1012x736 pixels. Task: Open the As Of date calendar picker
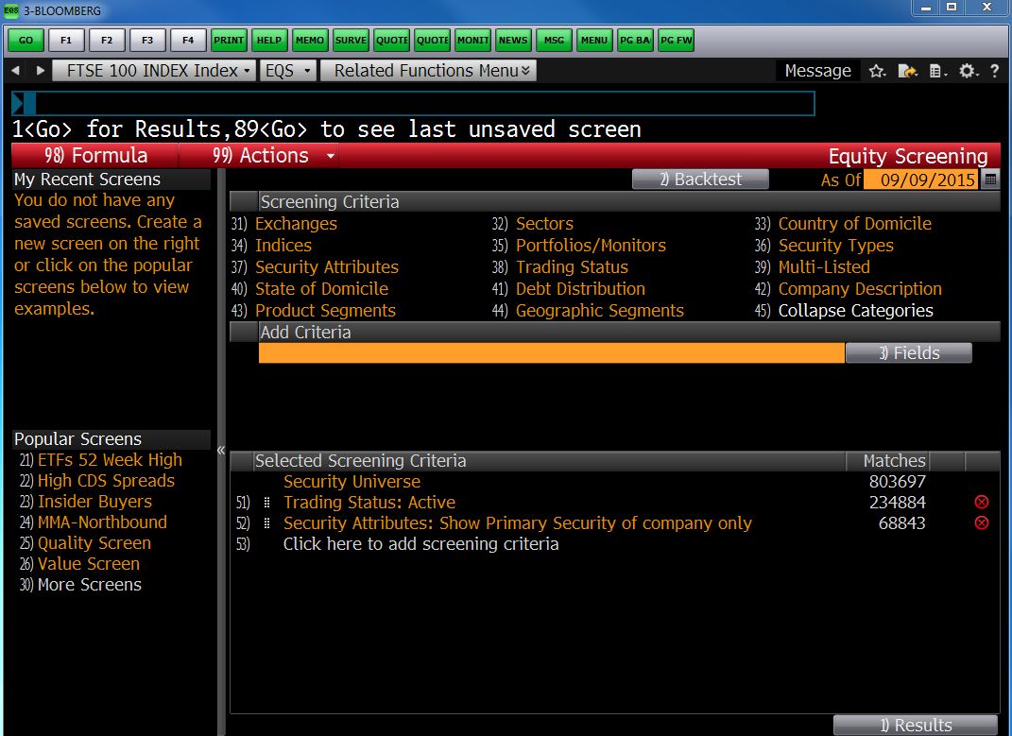[x=990, y=180]
